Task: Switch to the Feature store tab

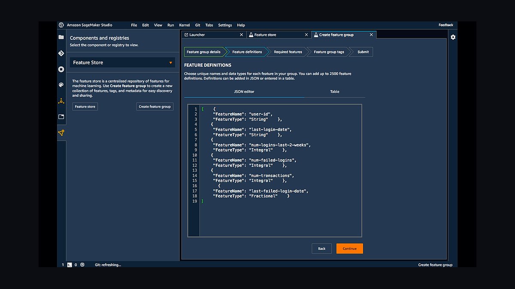Action: pos(279,35)
